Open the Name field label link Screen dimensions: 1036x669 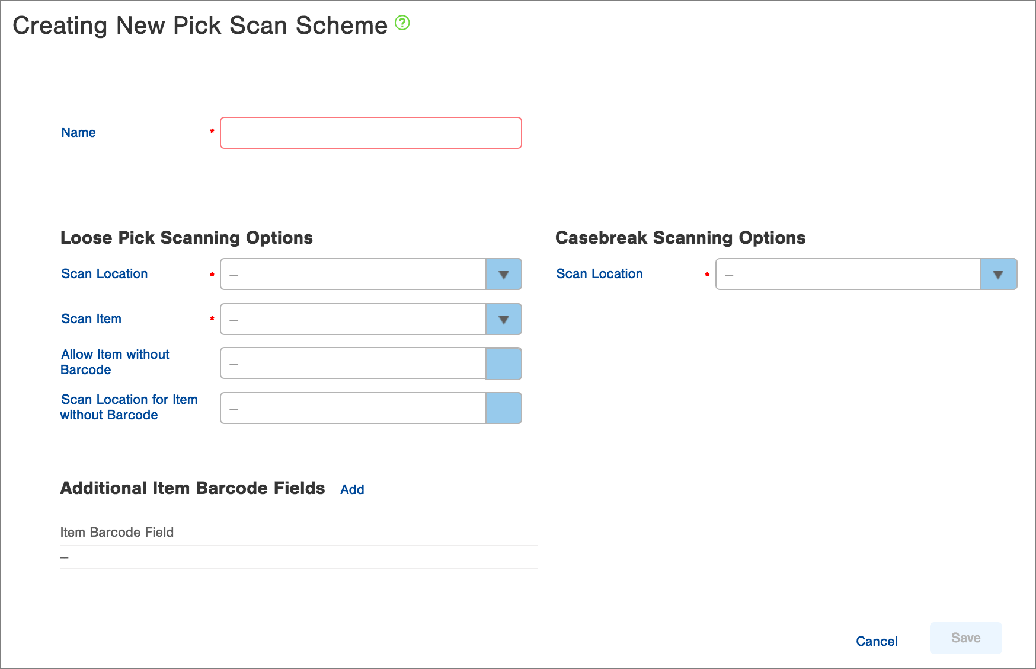78,132
